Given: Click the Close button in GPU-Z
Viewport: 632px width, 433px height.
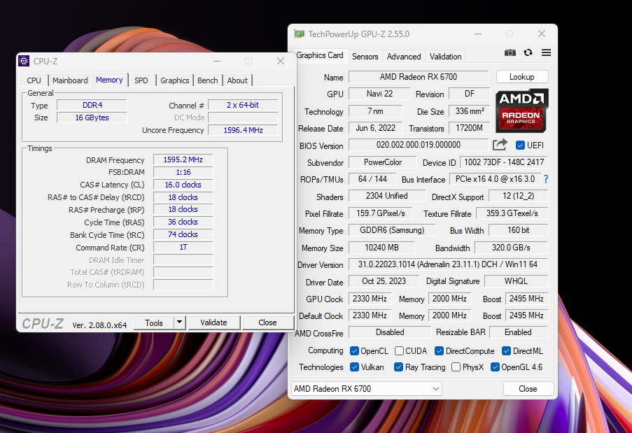Looking at the screenshot, I should [528, 389].
